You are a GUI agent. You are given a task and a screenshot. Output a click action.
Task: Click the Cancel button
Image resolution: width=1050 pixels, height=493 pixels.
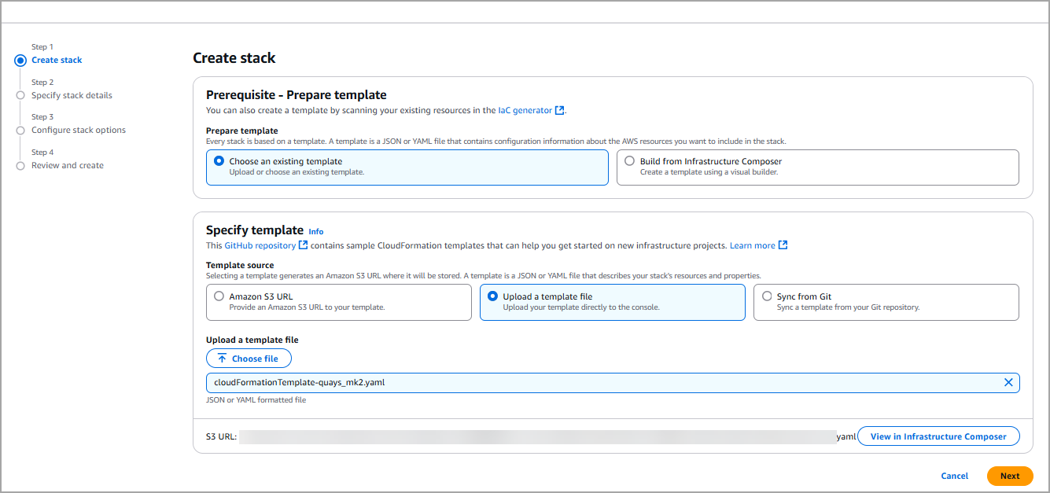pyautogui.click(x=954, y=476)
